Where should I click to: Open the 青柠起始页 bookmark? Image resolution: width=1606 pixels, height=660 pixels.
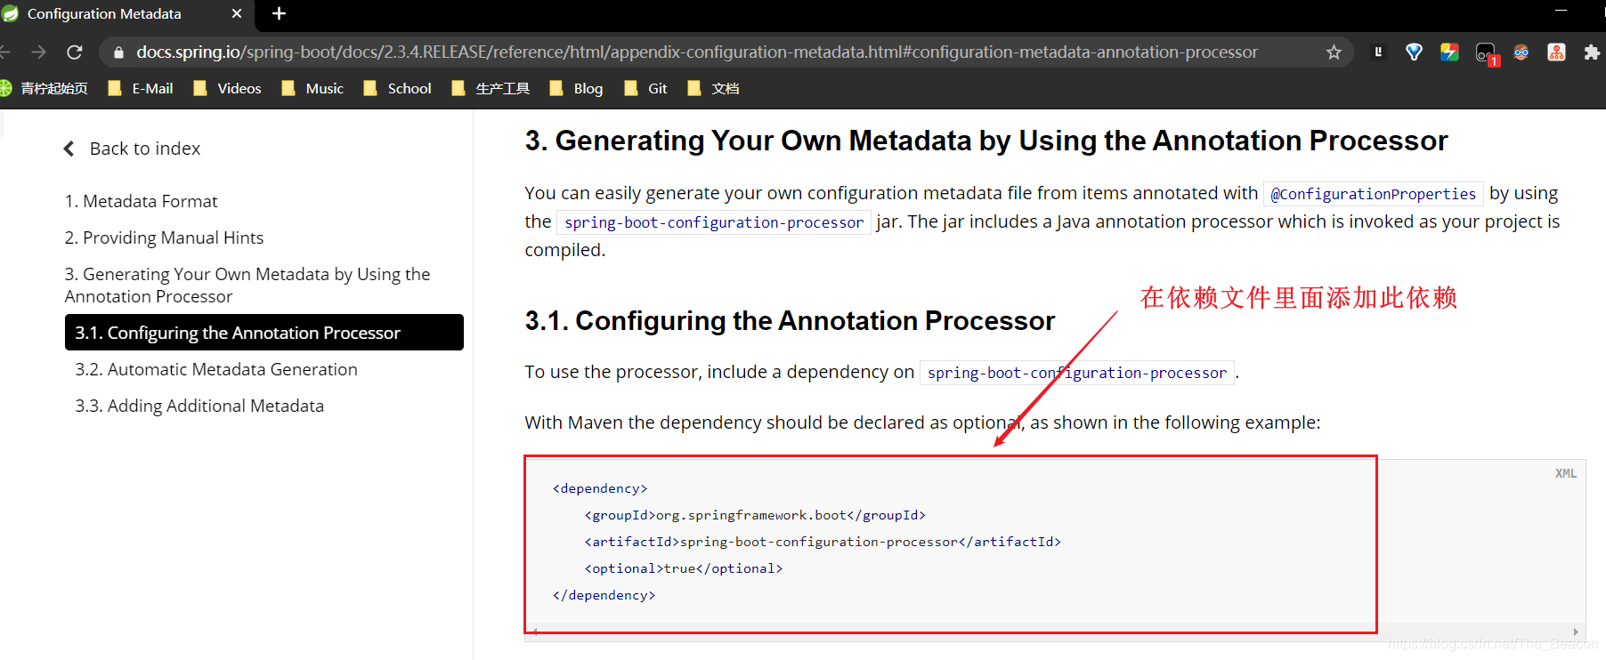point(44,88)
